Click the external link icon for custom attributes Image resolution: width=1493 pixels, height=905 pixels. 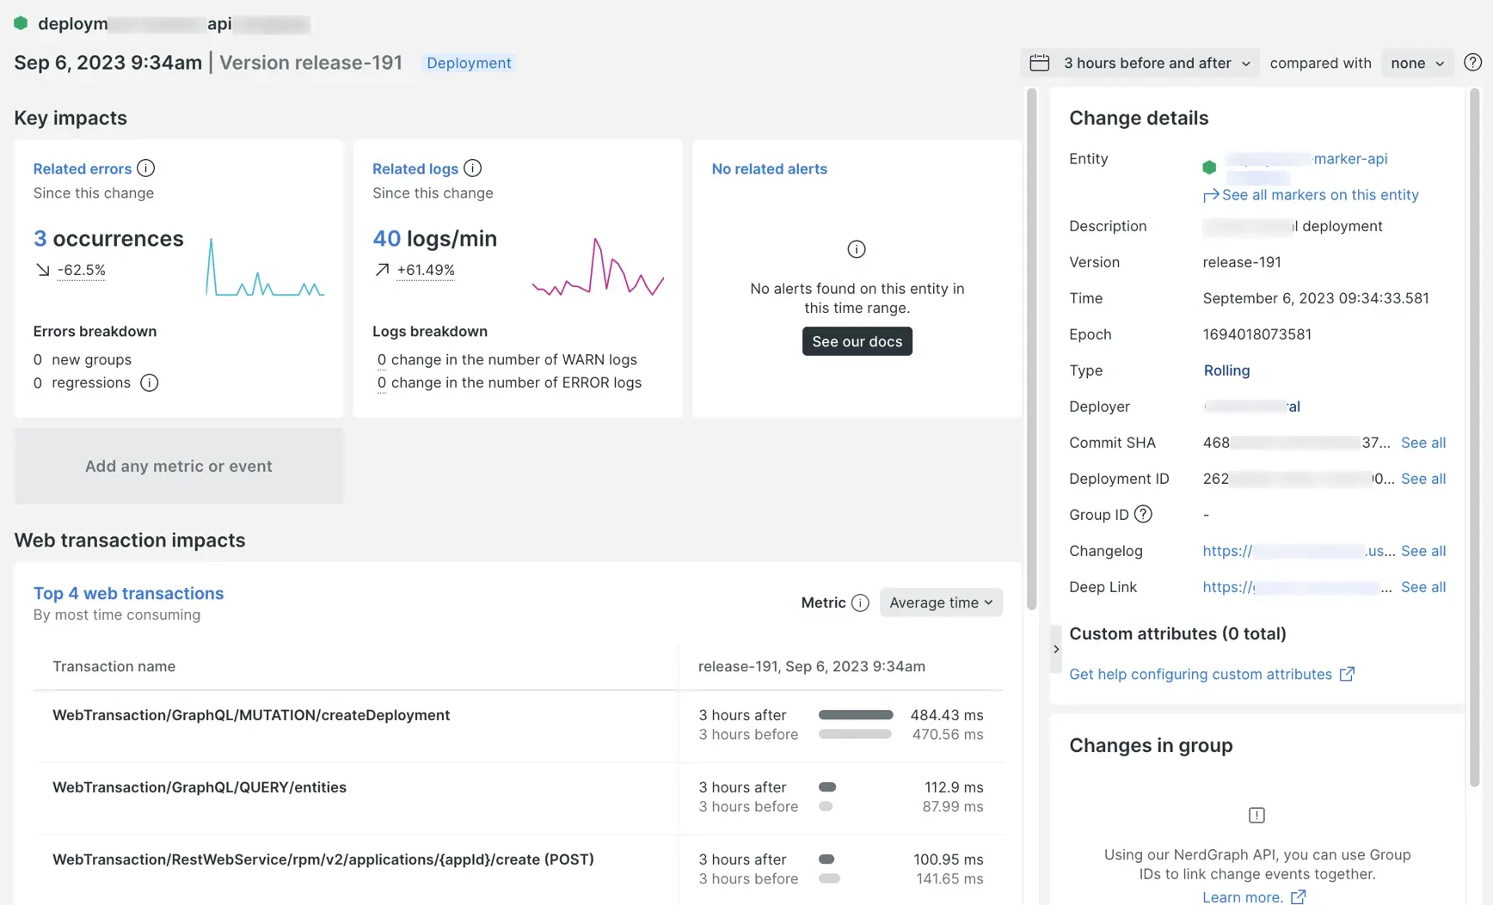[x=1347, y=674]
